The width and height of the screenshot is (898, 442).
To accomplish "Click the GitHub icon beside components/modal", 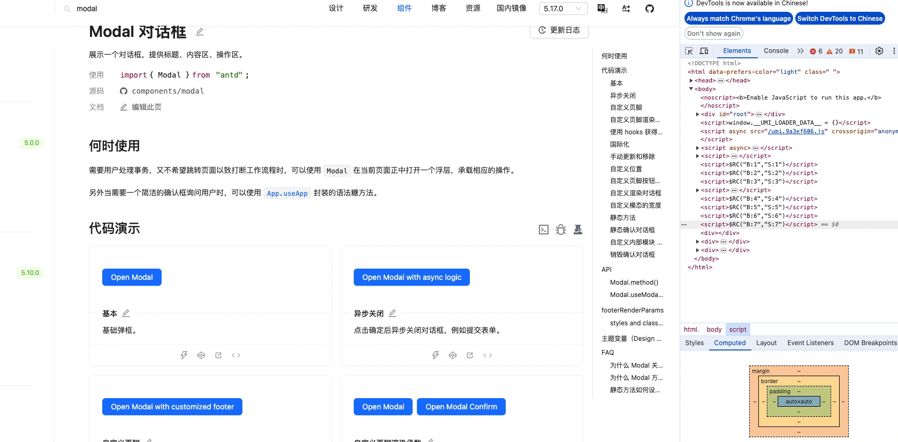I will pos(124,91).
